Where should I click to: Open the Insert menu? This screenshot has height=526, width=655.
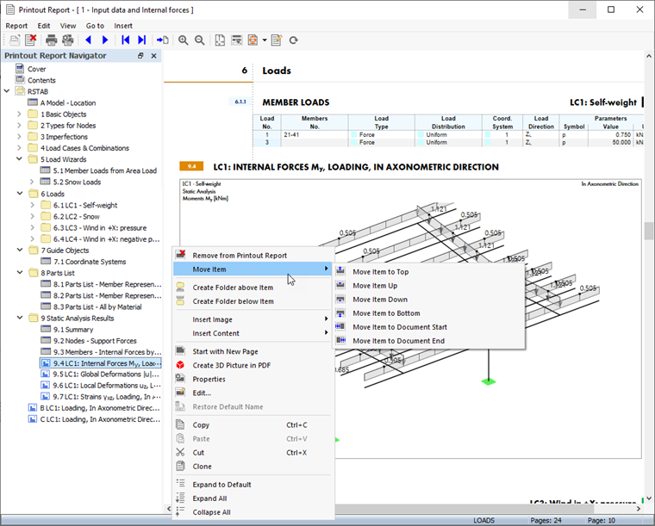pyautogui.click(x=123, y=26)
